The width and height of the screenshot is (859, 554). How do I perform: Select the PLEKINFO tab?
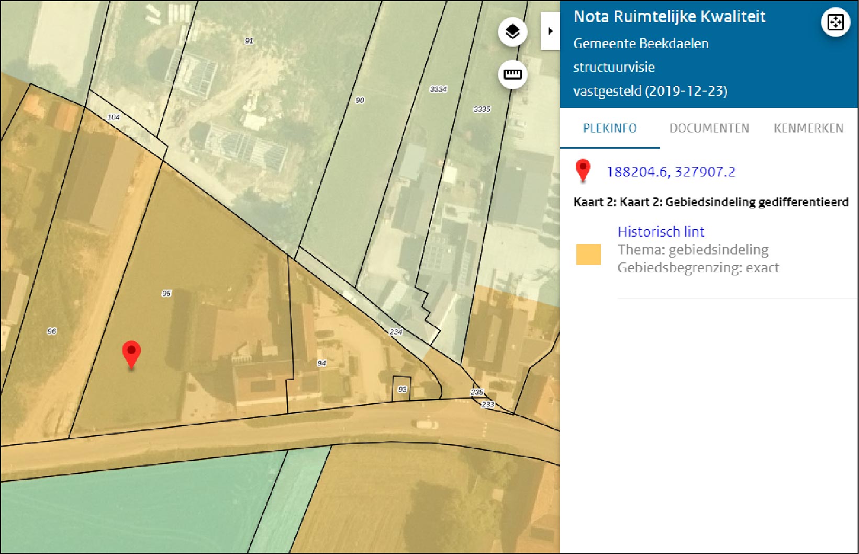point(609,128)
